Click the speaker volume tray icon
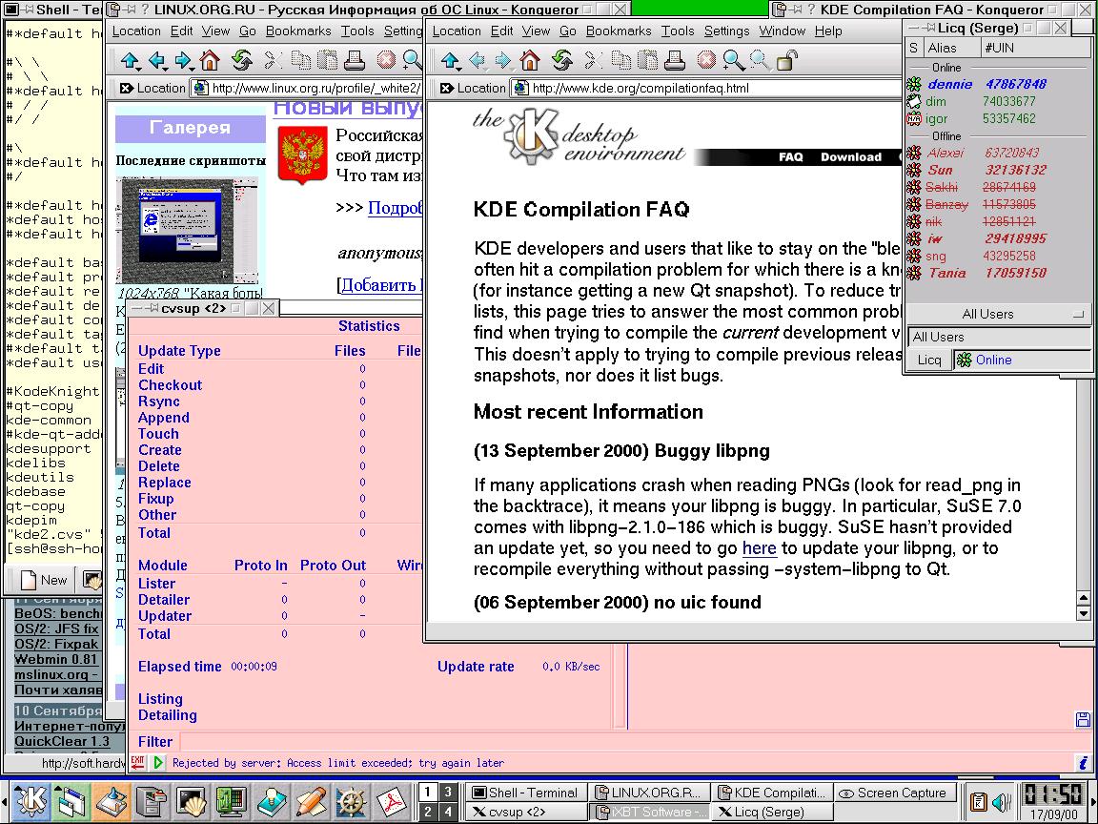The image size is (1098, 824). coord(1001,802)
